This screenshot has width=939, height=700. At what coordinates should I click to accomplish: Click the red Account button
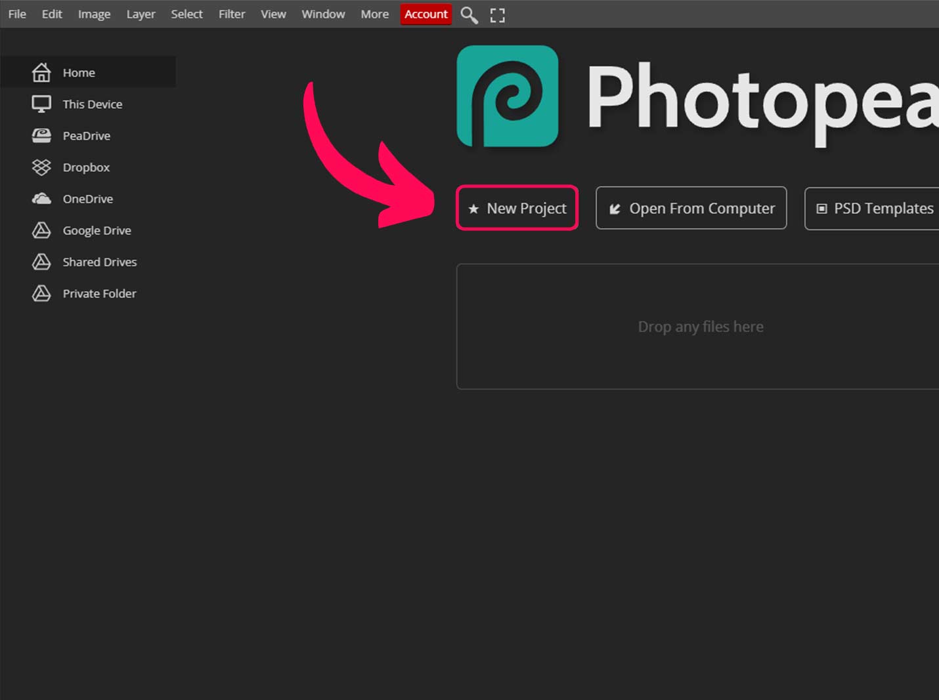(x=426, y=14)
